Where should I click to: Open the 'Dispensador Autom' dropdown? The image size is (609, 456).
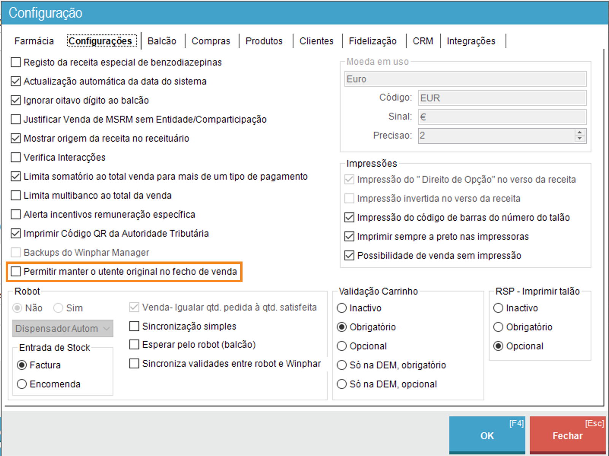coord(63,328)
